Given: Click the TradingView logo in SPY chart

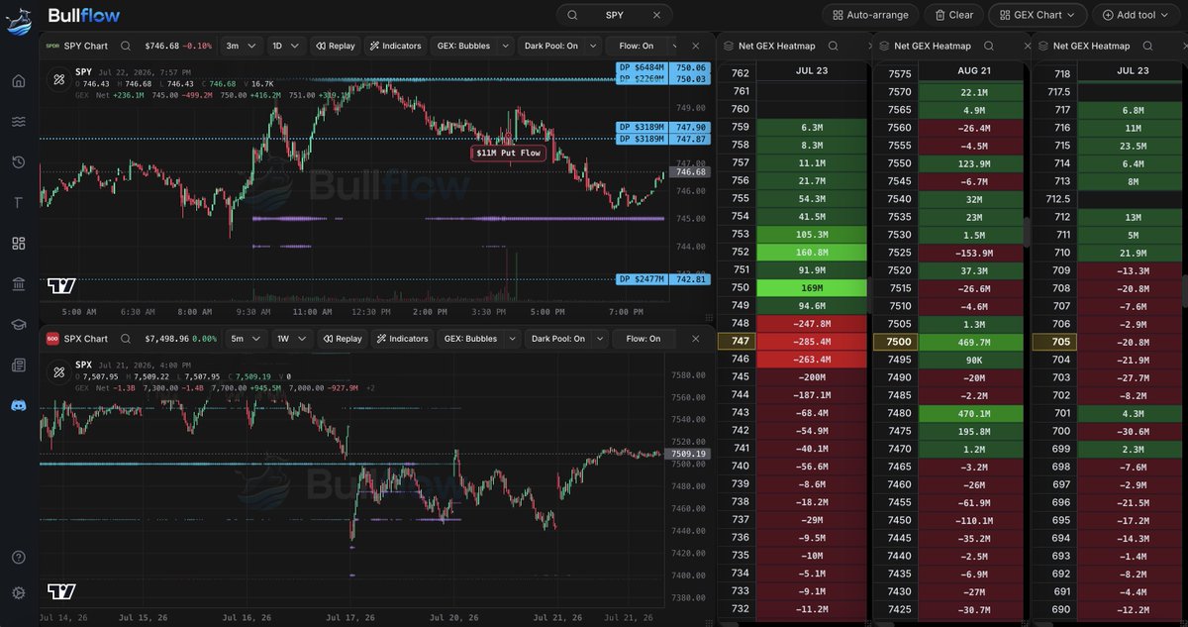Looking at the screenshot, I should pos(61,286).
